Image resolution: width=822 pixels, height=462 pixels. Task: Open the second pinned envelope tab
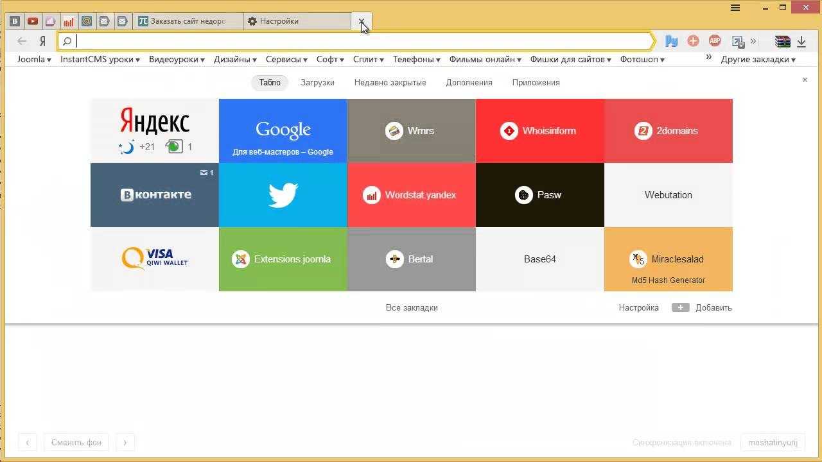122,21
